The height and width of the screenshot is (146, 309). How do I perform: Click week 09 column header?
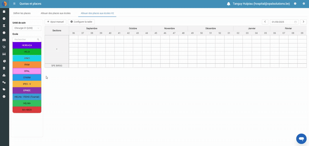pos(302,33)
